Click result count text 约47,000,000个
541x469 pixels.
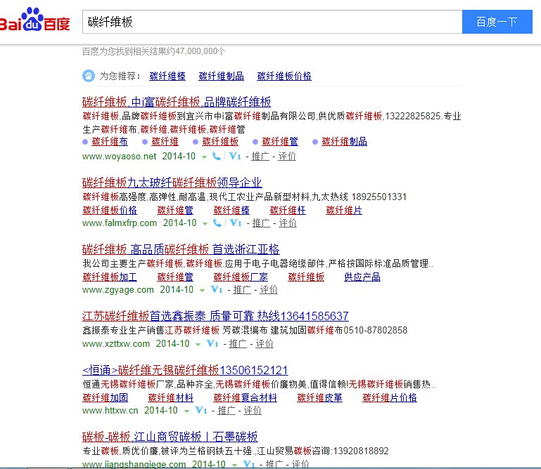(196, 51)
